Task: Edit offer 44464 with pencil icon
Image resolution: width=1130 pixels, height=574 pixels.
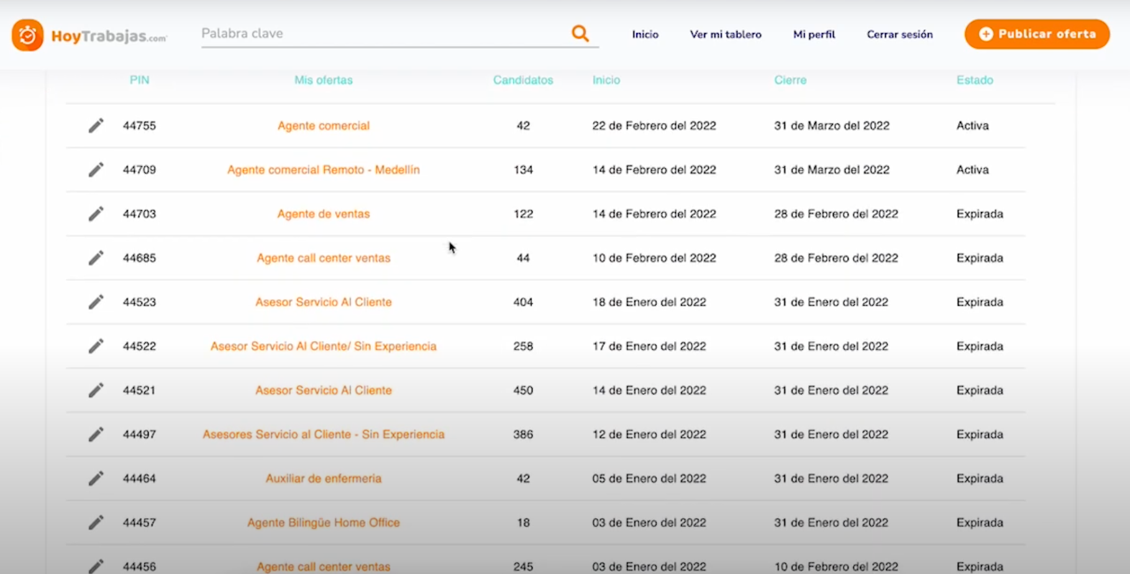Action: 96,478
